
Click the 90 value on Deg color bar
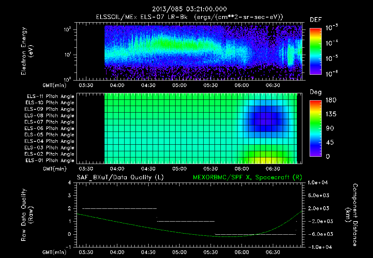pos(330,128)
